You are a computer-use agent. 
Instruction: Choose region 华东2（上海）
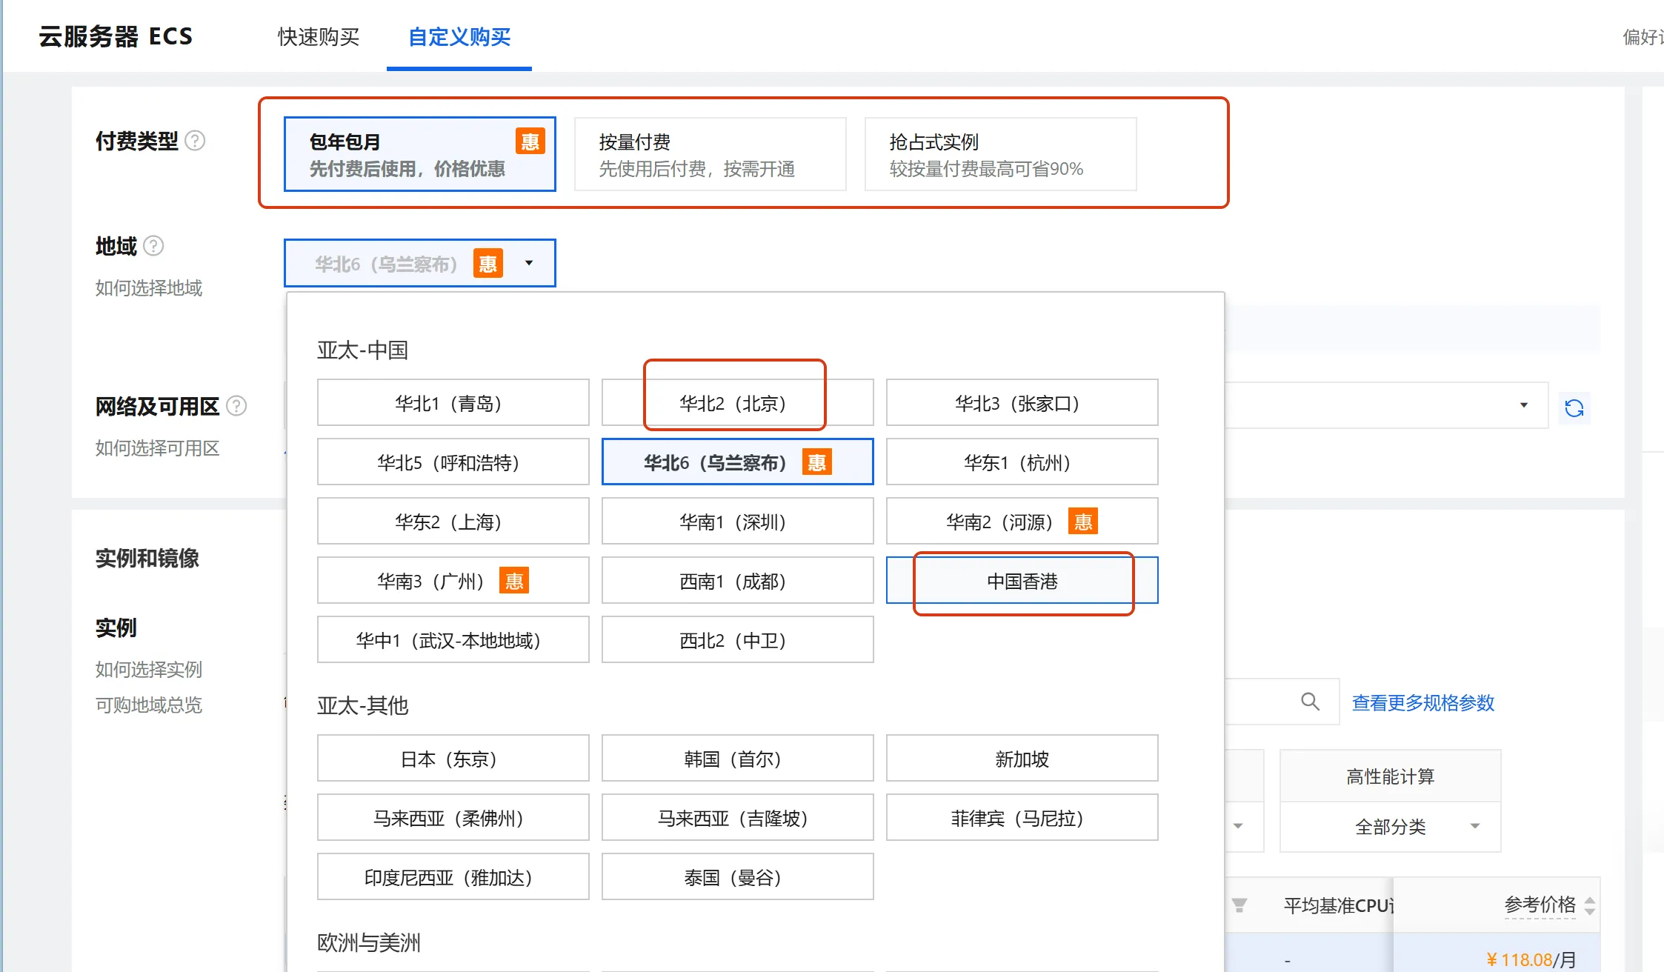coord(453,522)
